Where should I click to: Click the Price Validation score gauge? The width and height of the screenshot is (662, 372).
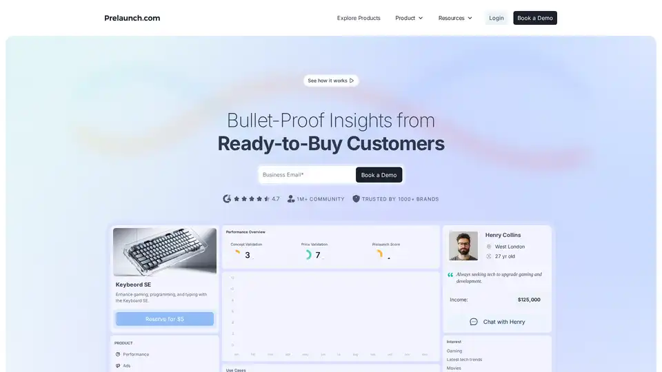308,255
